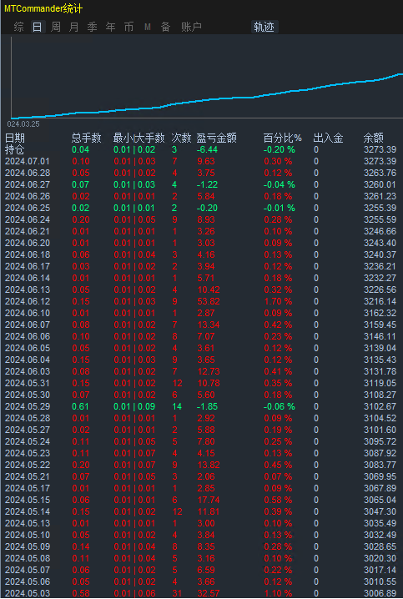Switch to the 账户 account tab
The width and height of the screenshot is (403, 599).
(x=191, y=27)
